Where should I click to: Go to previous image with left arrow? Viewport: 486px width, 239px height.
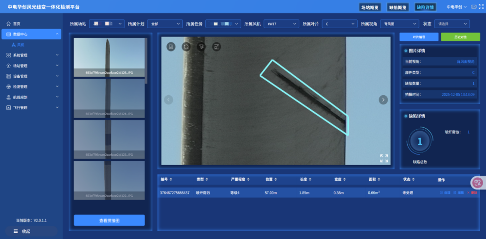(x=169, y=100)
